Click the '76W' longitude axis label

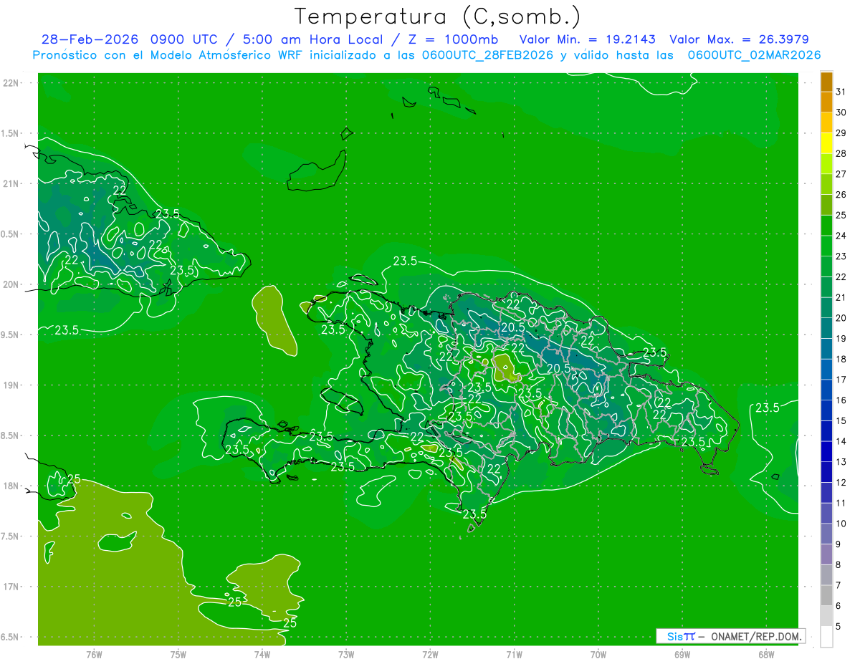point(94,655)
